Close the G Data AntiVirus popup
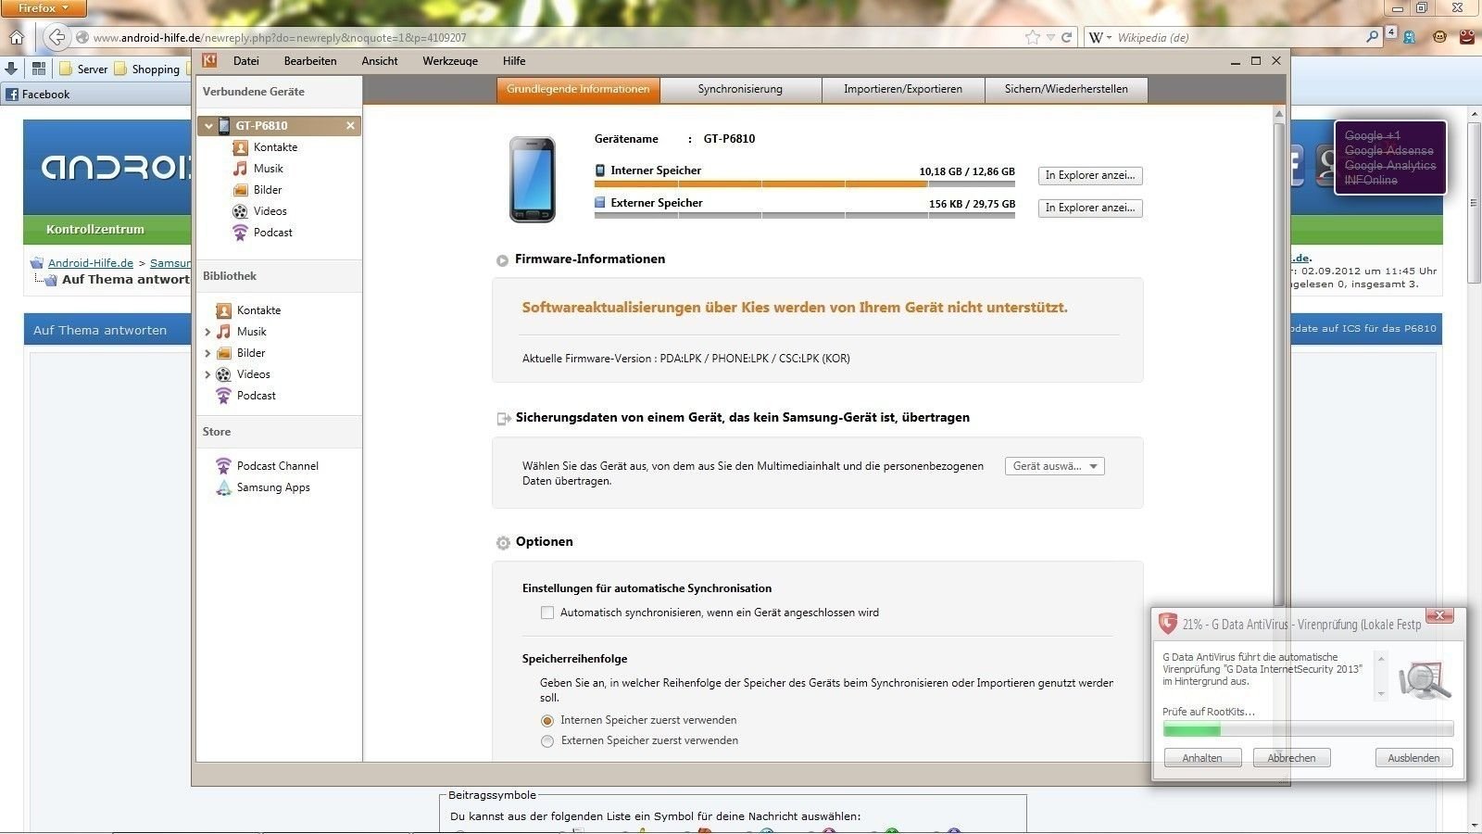The width and height of the screenshot is (1482, 834). [1439, 615]
